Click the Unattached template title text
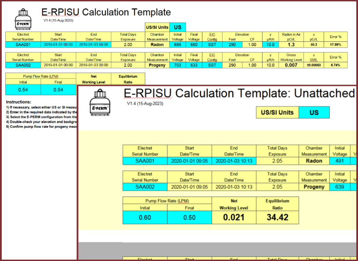Screen dimensions: 358x261 click(239, 93)
